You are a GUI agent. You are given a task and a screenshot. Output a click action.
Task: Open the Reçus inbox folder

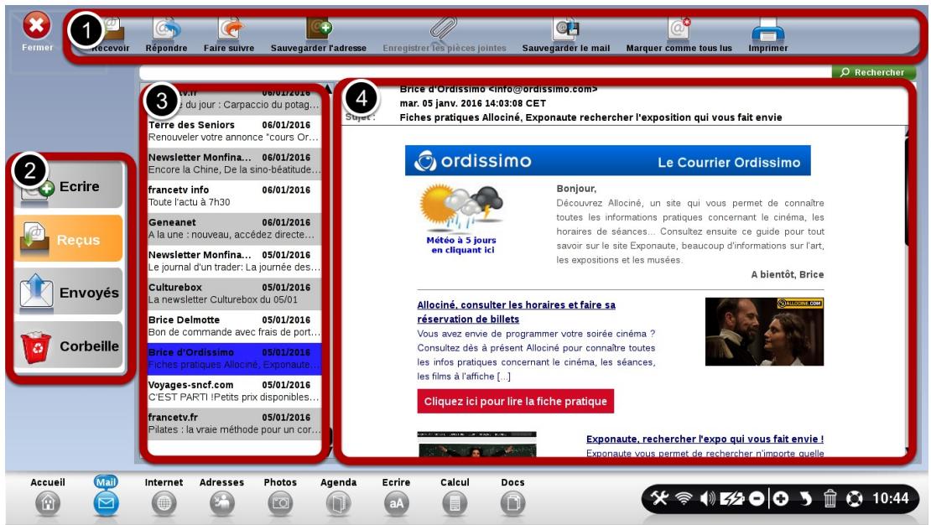pos(69,239)
